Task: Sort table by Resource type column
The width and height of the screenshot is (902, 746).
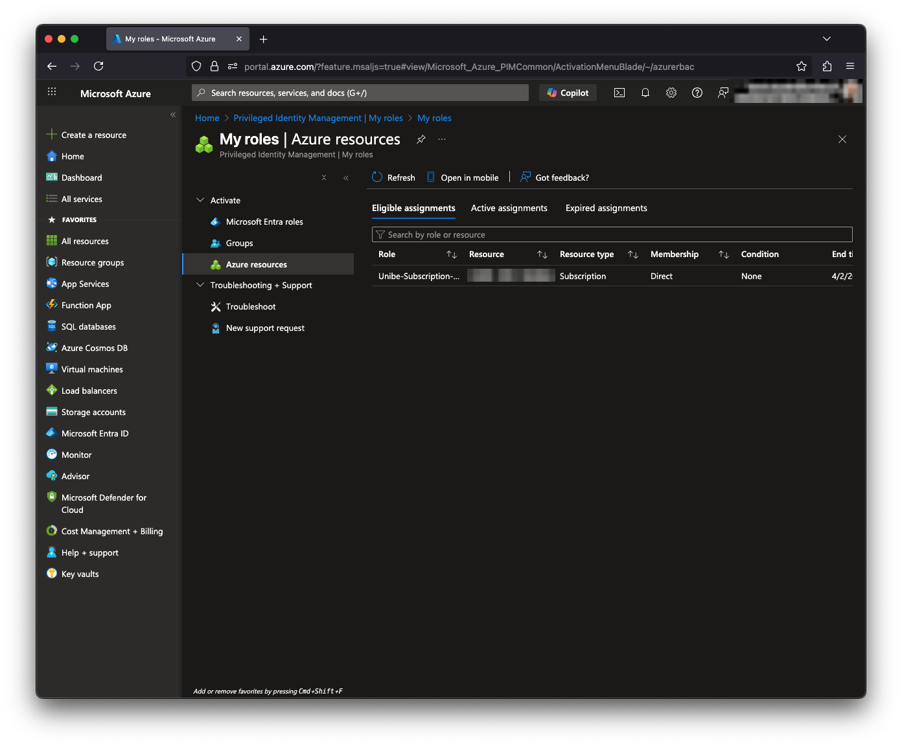Action: tap(633, 254)
